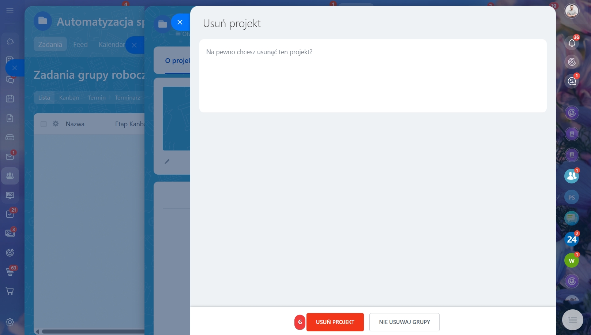
Task: Open user profile avatar
Action: (x=572, y=11)
